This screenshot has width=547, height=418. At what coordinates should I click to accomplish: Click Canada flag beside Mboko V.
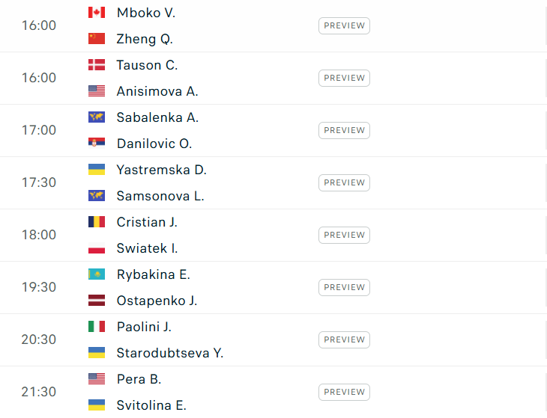point(97,13)
